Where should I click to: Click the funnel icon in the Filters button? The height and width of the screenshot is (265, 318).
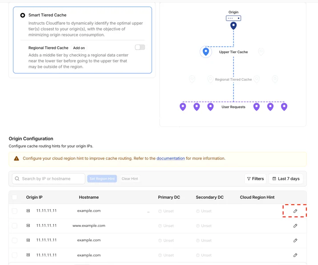tap(249, 179)
